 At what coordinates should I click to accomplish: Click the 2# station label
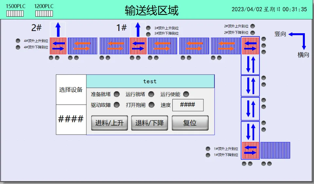click(x=36, y=28)
